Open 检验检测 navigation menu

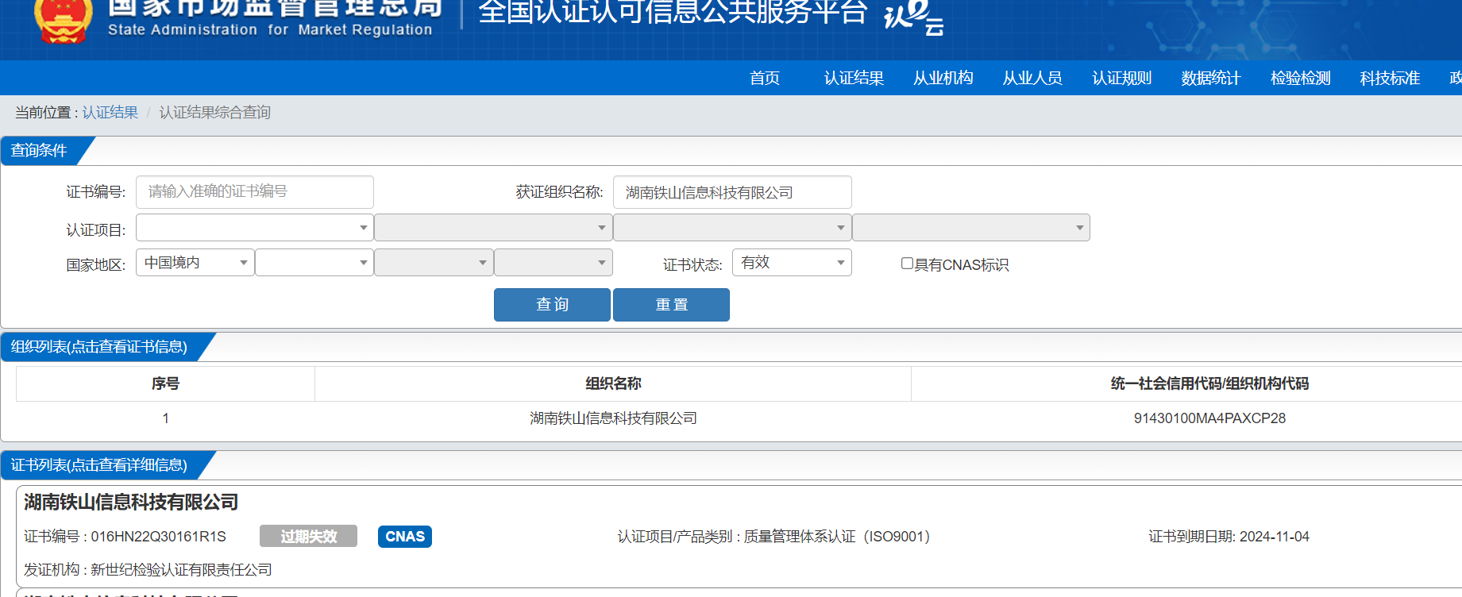coord(1301,78)
